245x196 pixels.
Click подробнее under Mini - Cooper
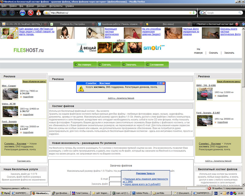tap(28, 97)
